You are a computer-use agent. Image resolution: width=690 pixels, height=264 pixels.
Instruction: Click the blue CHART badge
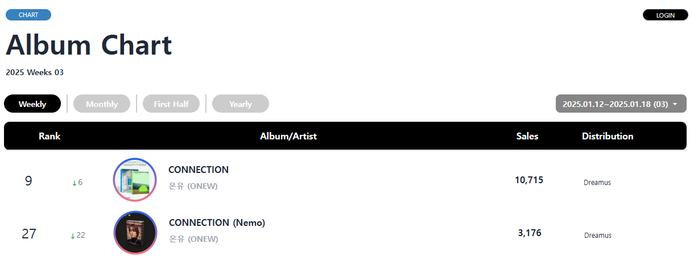tap(28, 15)
